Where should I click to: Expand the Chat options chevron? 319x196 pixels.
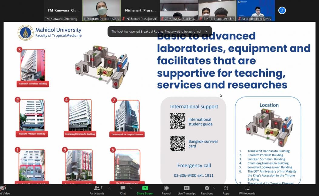[x=131, y=188]
